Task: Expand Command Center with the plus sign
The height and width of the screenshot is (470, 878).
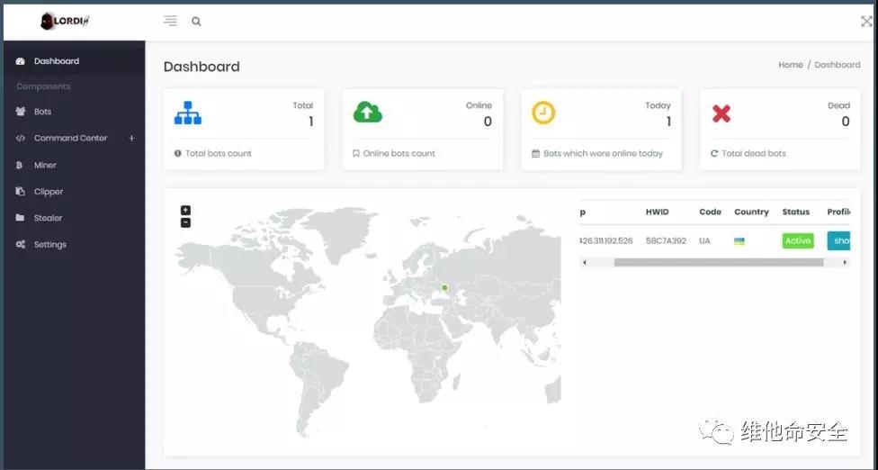Action: pyautogui.click(x=131, y=139)
